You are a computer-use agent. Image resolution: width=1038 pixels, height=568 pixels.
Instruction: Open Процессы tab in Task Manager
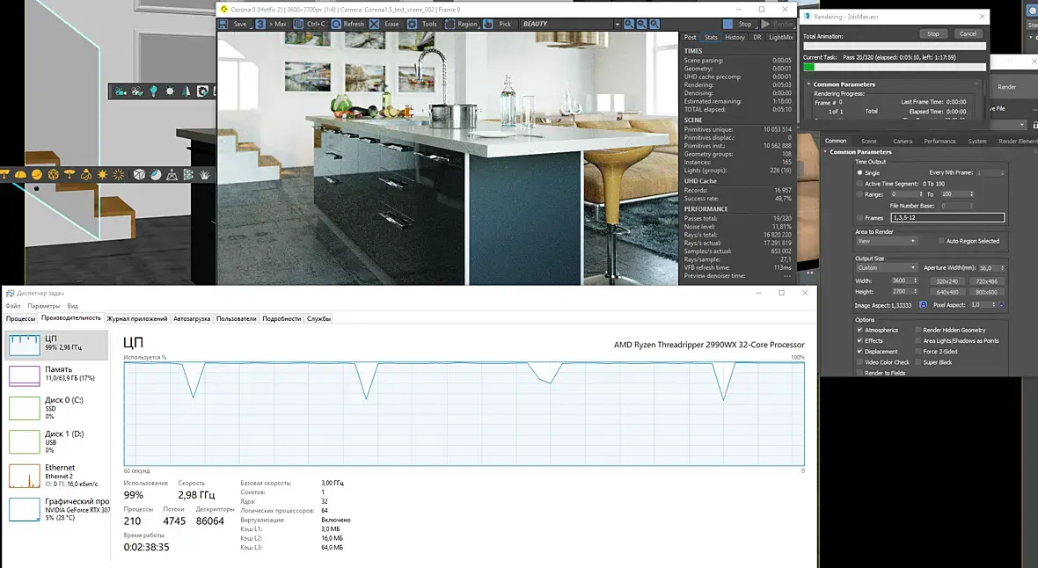pos(20,318)
